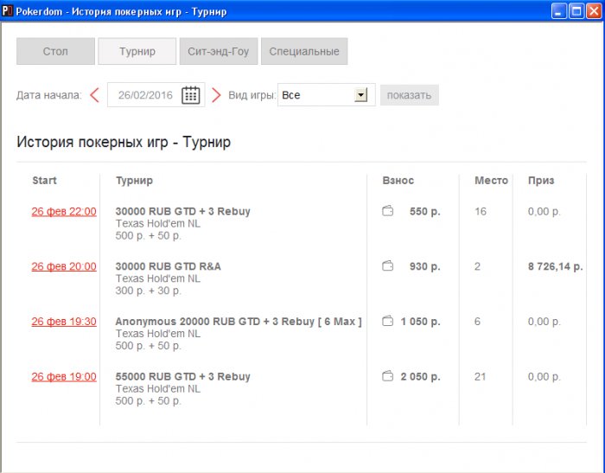Maximize the Pokerdom window
This screenshot has width=605, height=473.
576,11
